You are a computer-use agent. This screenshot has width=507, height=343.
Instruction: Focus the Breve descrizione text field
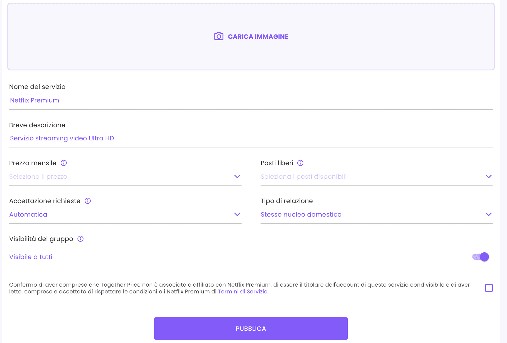click(251, 138)
